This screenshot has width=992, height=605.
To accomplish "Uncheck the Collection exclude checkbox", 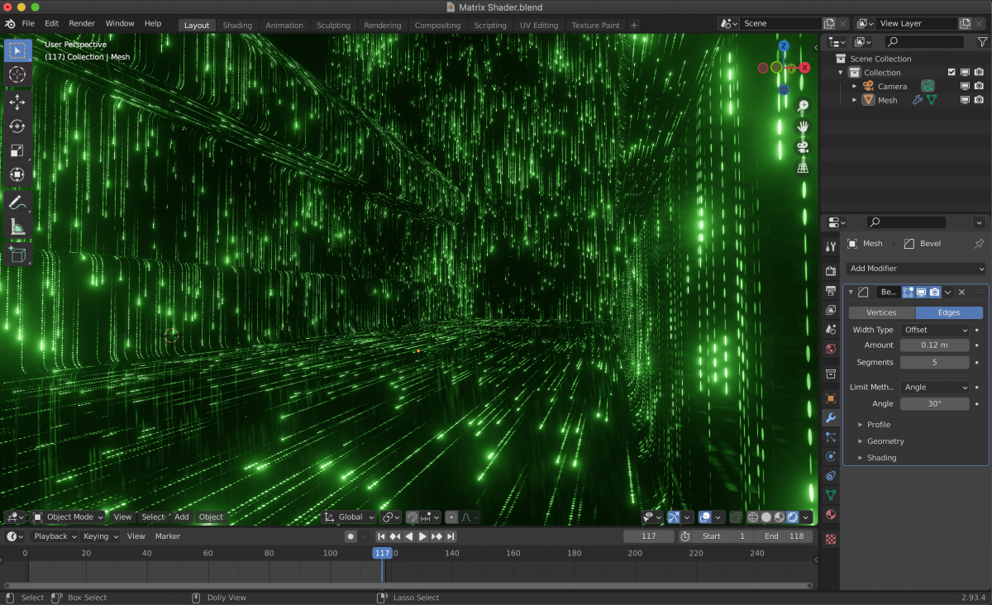I will point(951,73).
